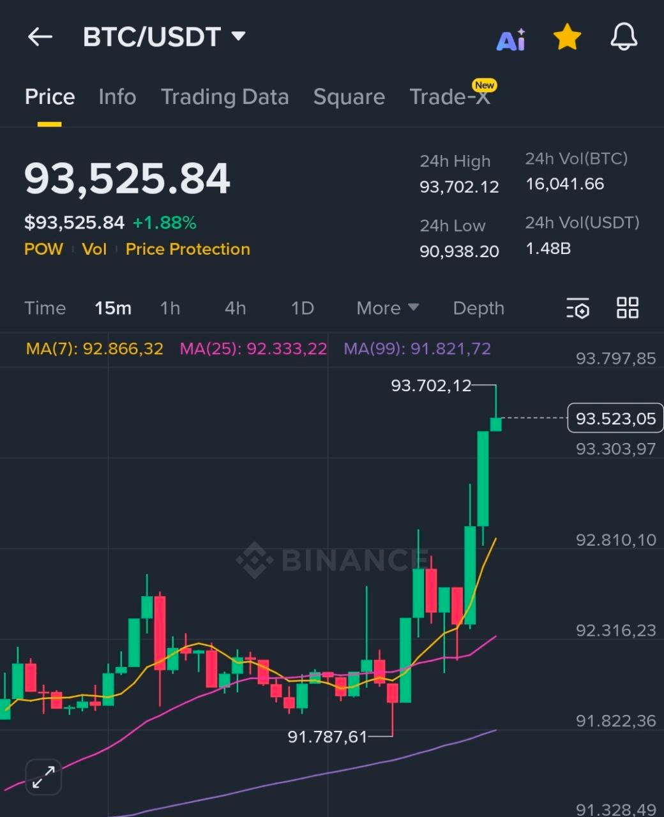Screen dimensions: 664x817
Task: Open the More timeframes dropdown
Action: (x=387, y=308)
